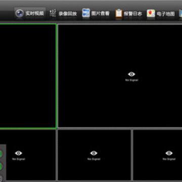This screenshot has height=182, width=182.
Task: Switch to the 录像回放 playback tab
Action: tap(63, 13)
